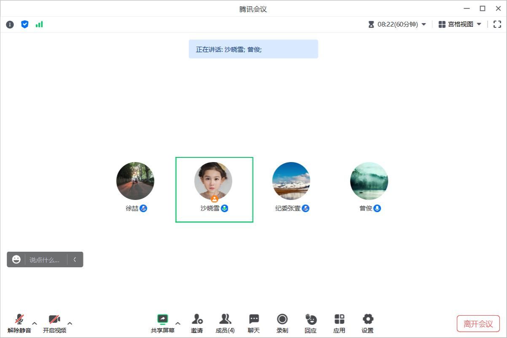The width and height of the screenshot is (507, 338).
Task: Click the blue security shield icon
Action: (25, 24)
